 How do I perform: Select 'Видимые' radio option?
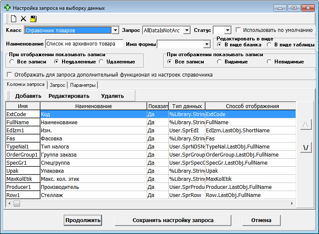[x=219, y=62]
